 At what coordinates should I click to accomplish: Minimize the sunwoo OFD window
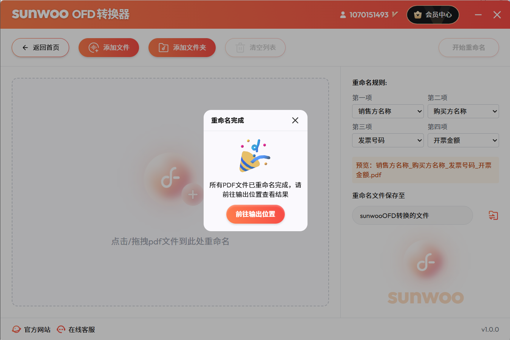[x=478, y=15]
